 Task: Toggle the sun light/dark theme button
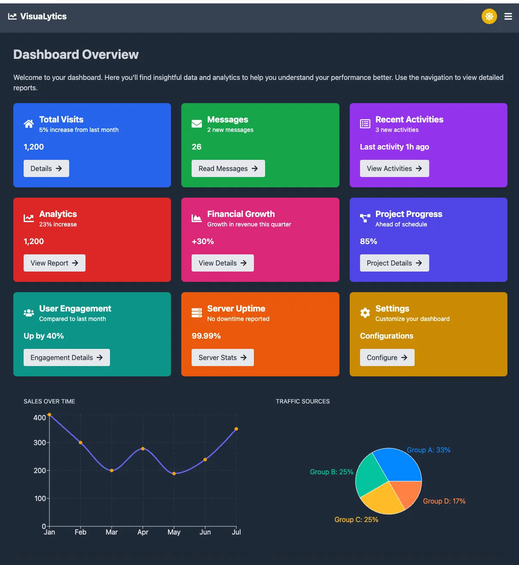(489, 16)
